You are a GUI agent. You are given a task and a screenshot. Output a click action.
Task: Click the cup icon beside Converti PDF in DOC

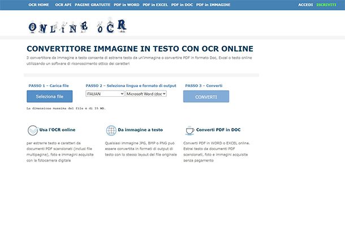[189, 130]
